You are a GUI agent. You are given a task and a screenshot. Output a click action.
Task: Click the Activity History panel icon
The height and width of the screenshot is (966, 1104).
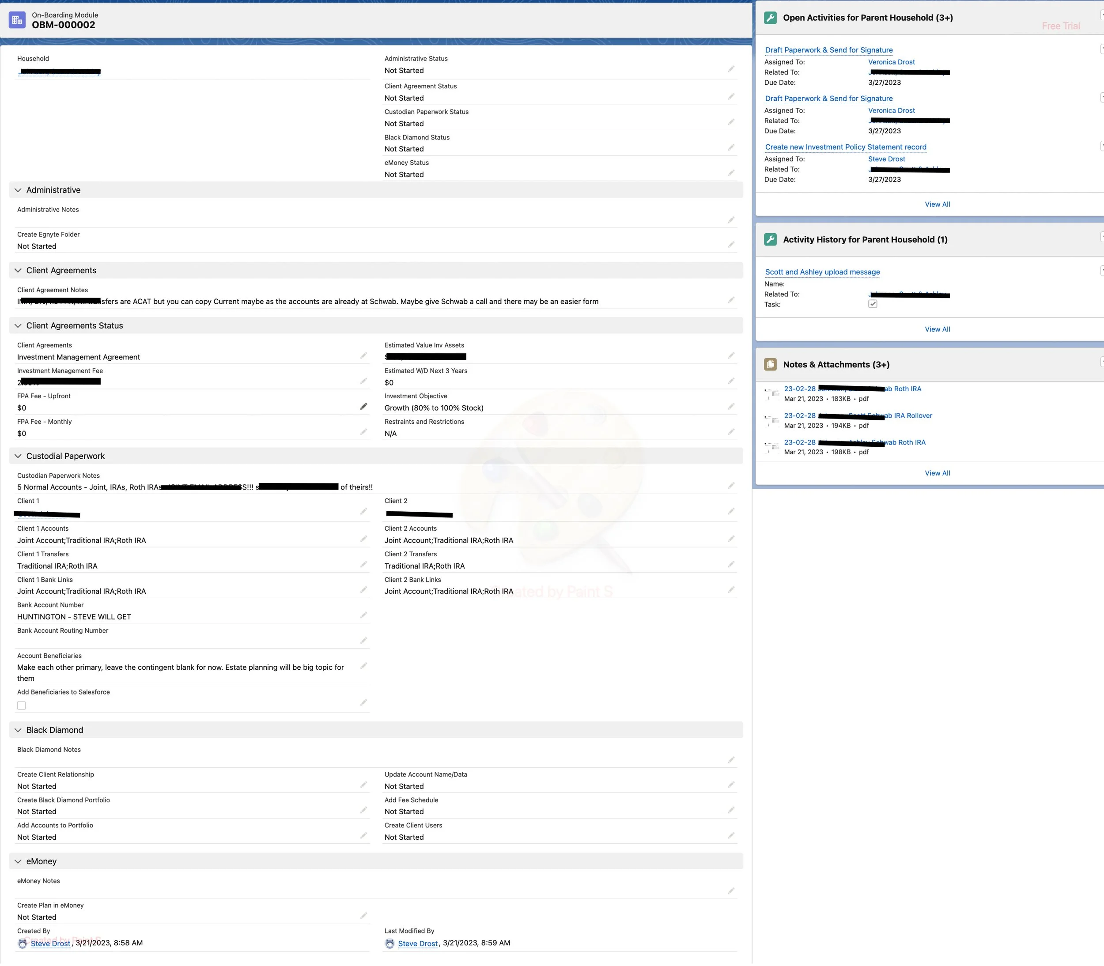click(771, 239)
